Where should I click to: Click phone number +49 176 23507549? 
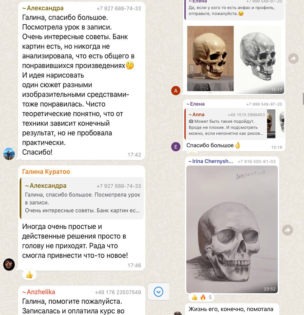[x=118, y=292]
